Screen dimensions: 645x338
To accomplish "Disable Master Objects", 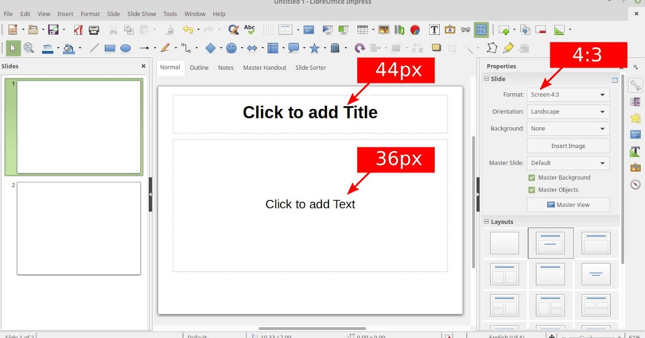I will click(532, 189).
